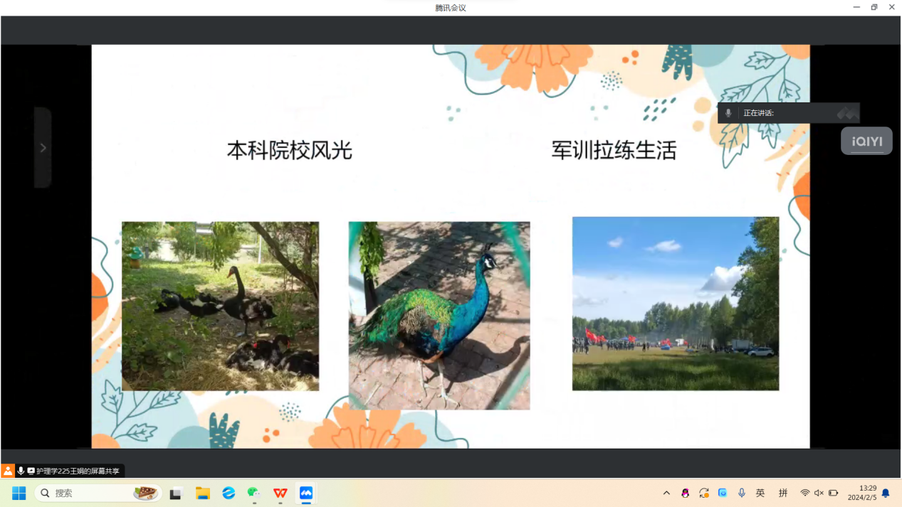Open the notification bell in the tray
Viewport: 902px width, 507px height.
pyautogui.click(x=886, y=493)
